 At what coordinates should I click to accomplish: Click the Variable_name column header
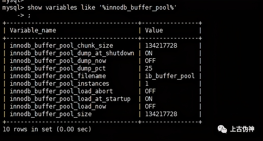tap(33, 30)
